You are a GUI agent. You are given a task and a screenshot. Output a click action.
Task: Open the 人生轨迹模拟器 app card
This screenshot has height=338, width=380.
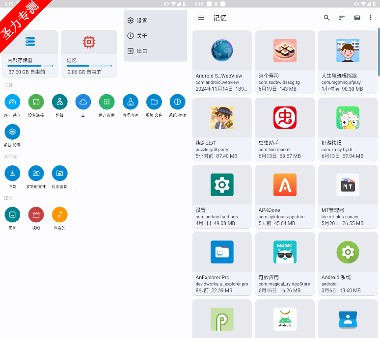tap(348, 62)
